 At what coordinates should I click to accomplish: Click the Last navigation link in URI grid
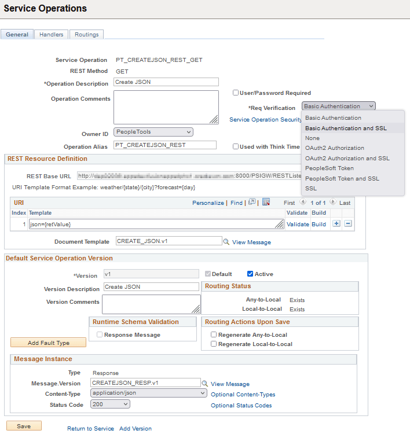[345, 203]
